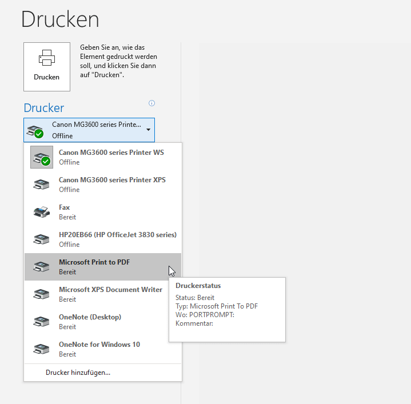This screenshot has height=404, width=411.
Task: Click the XPS Document Writer printer icon
Action: tap(41, 294)
